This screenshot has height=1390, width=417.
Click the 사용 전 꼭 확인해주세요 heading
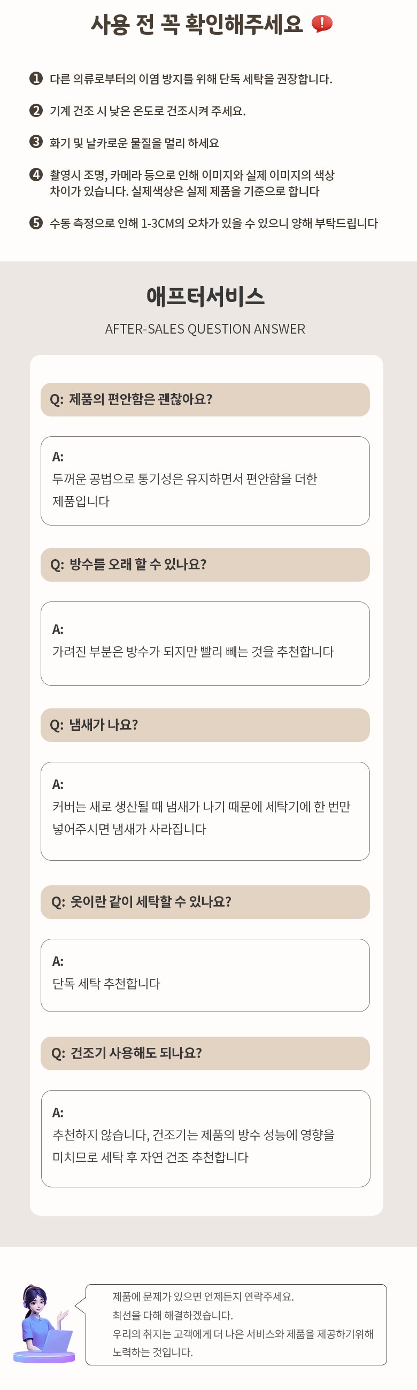click(x=197, y=24)
